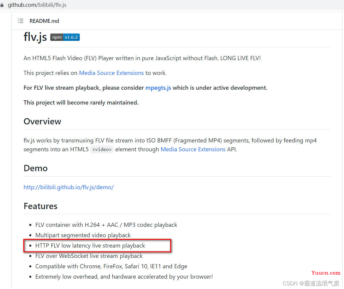Click the flv.js main heading

pos(35,37)
